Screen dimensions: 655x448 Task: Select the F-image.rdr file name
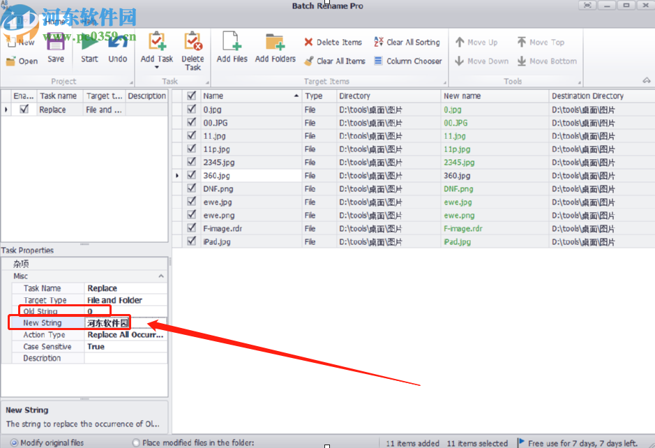pos(223,229)
